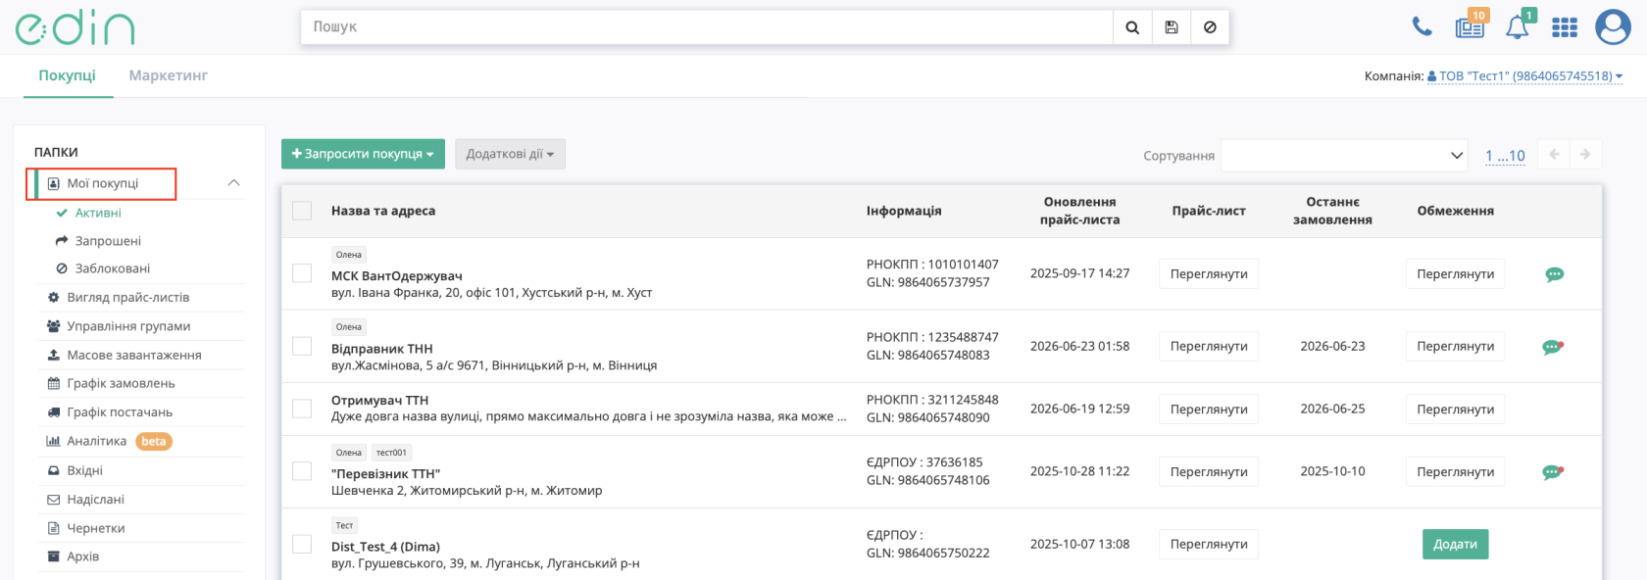Click Назва та адреса column header

pyautogui.click(x=383, y=211)
